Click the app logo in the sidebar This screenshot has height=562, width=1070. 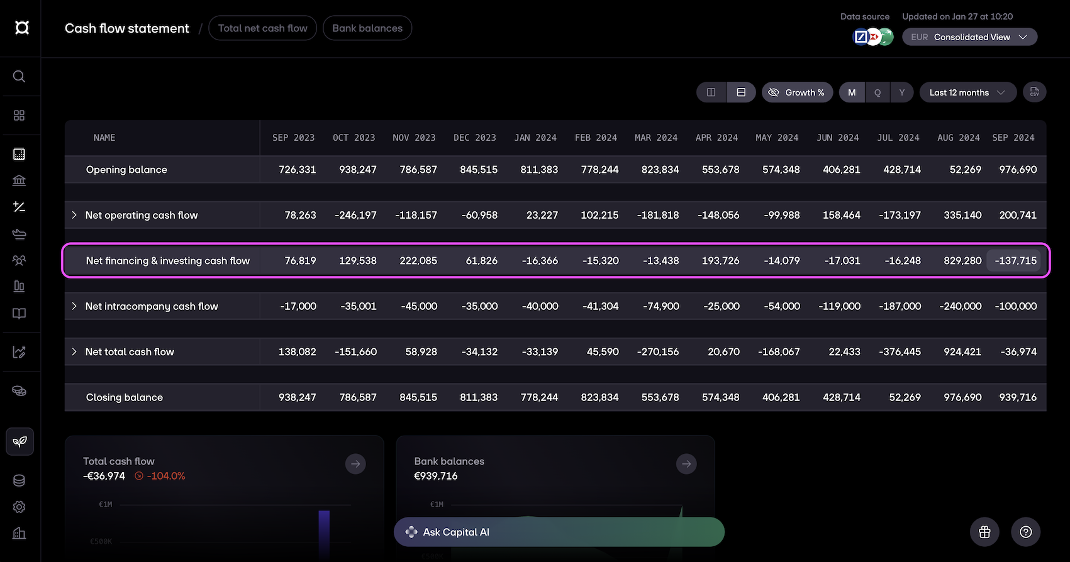click(x=22, y=28)
